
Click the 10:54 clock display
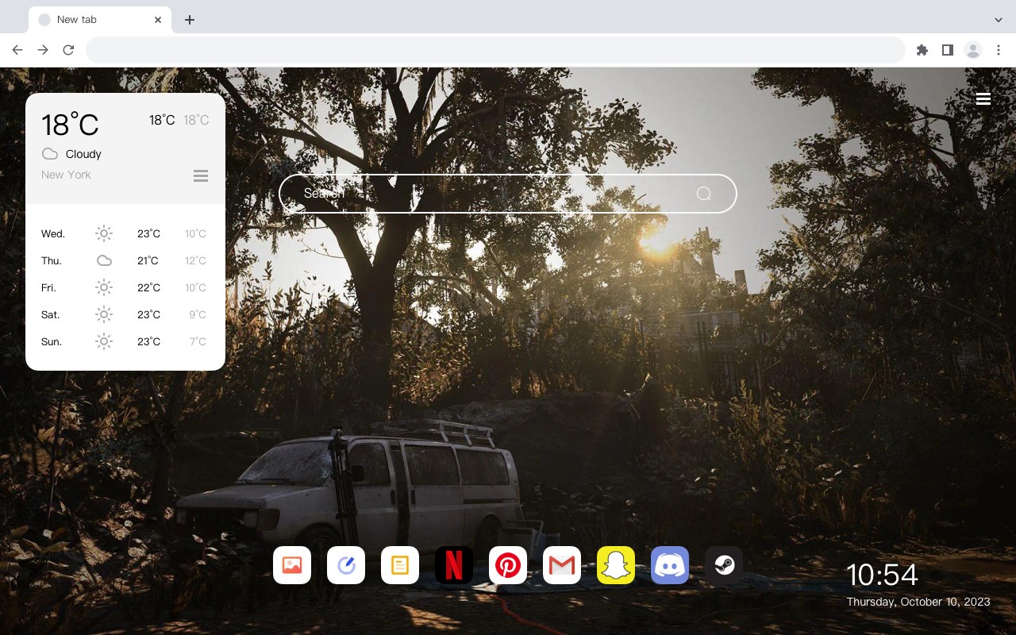(x=882, y=575)
